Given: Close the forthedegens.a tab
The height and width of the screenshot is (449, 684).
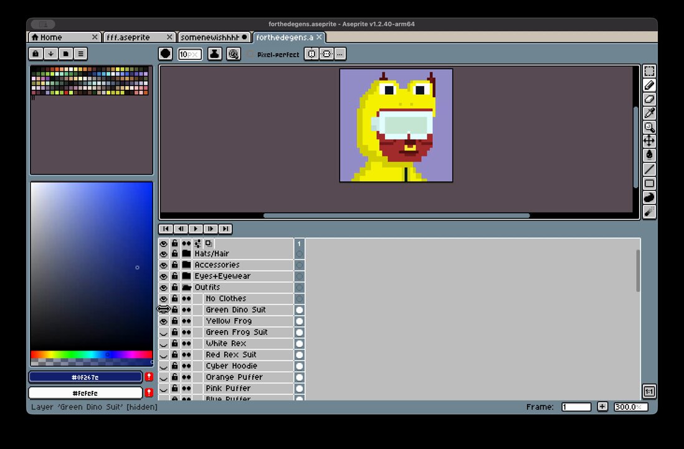Looking at the screenshot, I should click(319, 37).
